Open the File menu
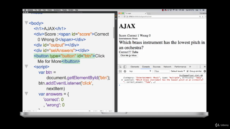 36,10
